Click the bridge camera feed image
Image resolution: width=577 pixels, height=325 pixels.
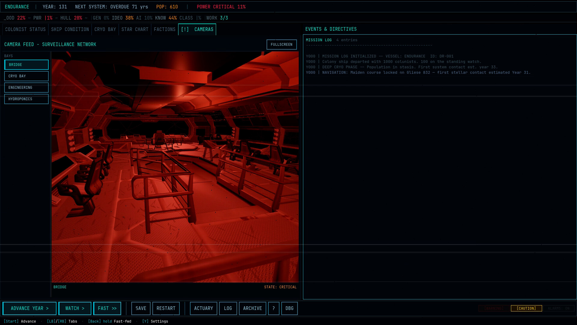175,167
